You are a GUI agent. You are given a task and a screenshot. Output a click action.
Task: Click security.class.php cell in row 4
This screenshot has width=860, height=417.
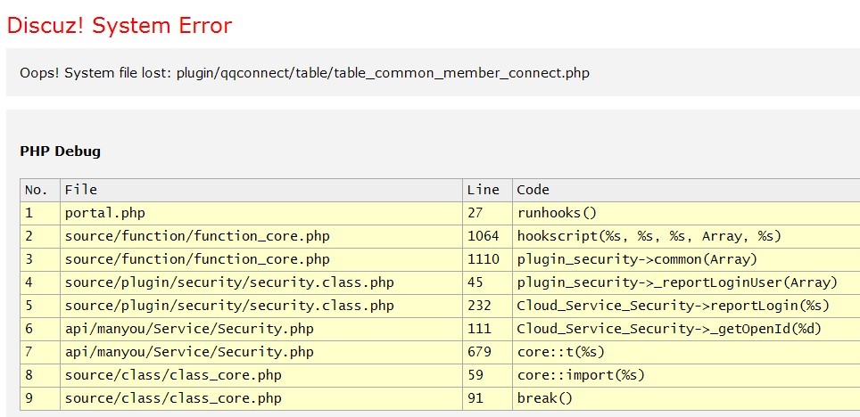(x=261, y=282)
